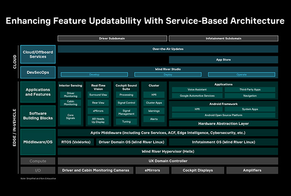Select the Surround View box
The width and height of the screenshot is (291, 196).
(98, 95)
